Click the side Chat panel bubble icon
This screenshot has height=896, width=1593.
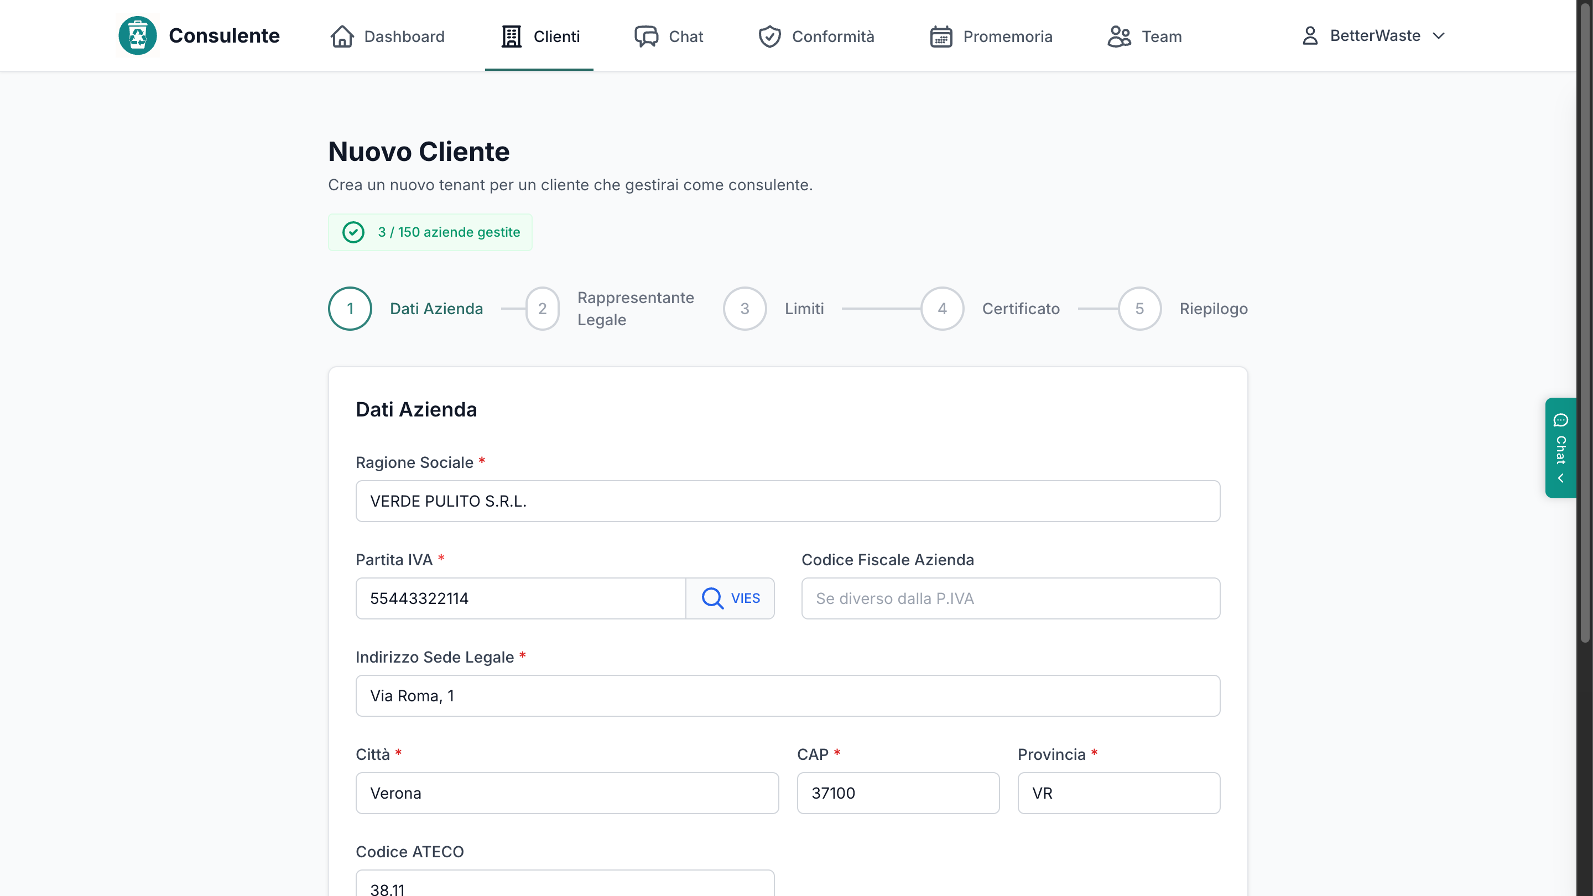pyautogui.click(x=1561, y=420)
